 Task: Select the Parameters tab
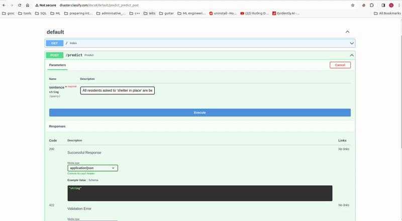57,65
